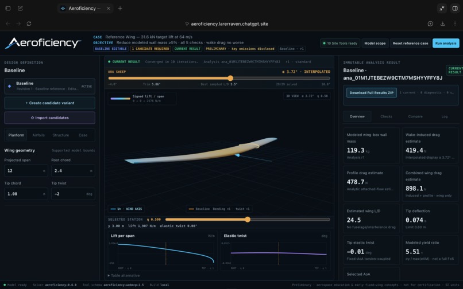This screenshot has width=463, height=289.
Task: Click the BASELINE EDITABLE badge
Action: click(111, 49)
